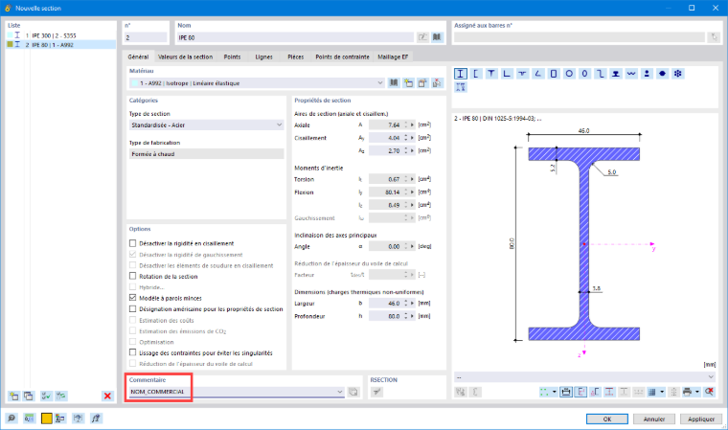The width and height of the screenshot is (728, 430).
Task: Create a new material icon
Action: [408, 83]
